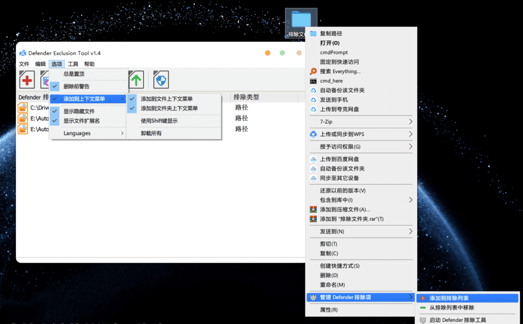Screen dimensions: 523x324
Task: Click the shield icon beside 启动 Defender 排除工具
Action: [x=423, y=320]
